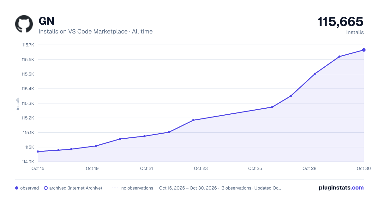
Task: Click the '115.3K' y-axis label
Action: (28, 103)
